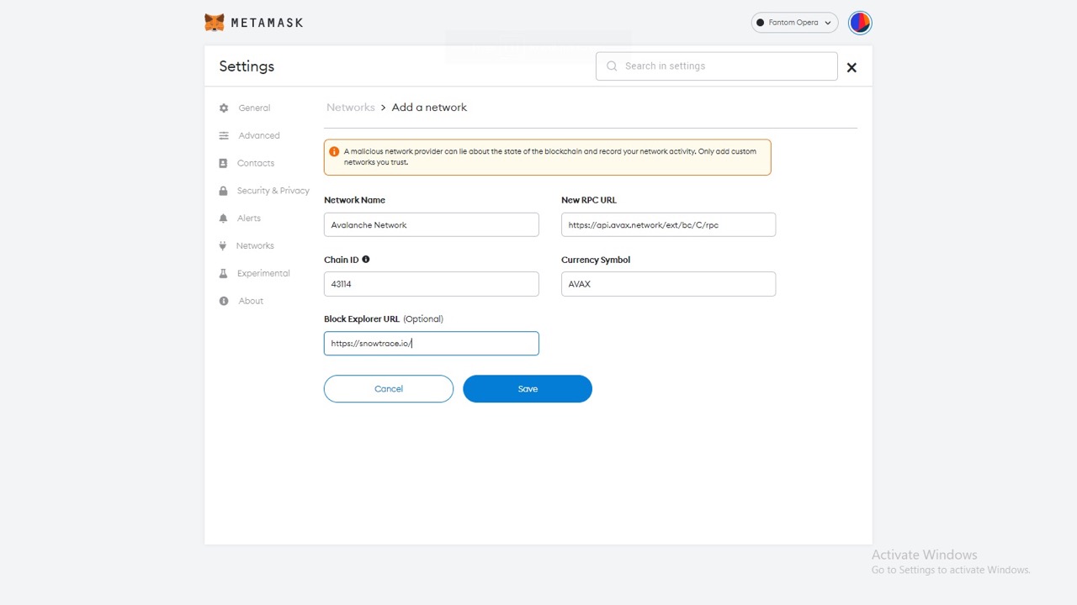Open Security & Privacy settings tab
This screenshot has width=1077, height=605.
(273, 191)
